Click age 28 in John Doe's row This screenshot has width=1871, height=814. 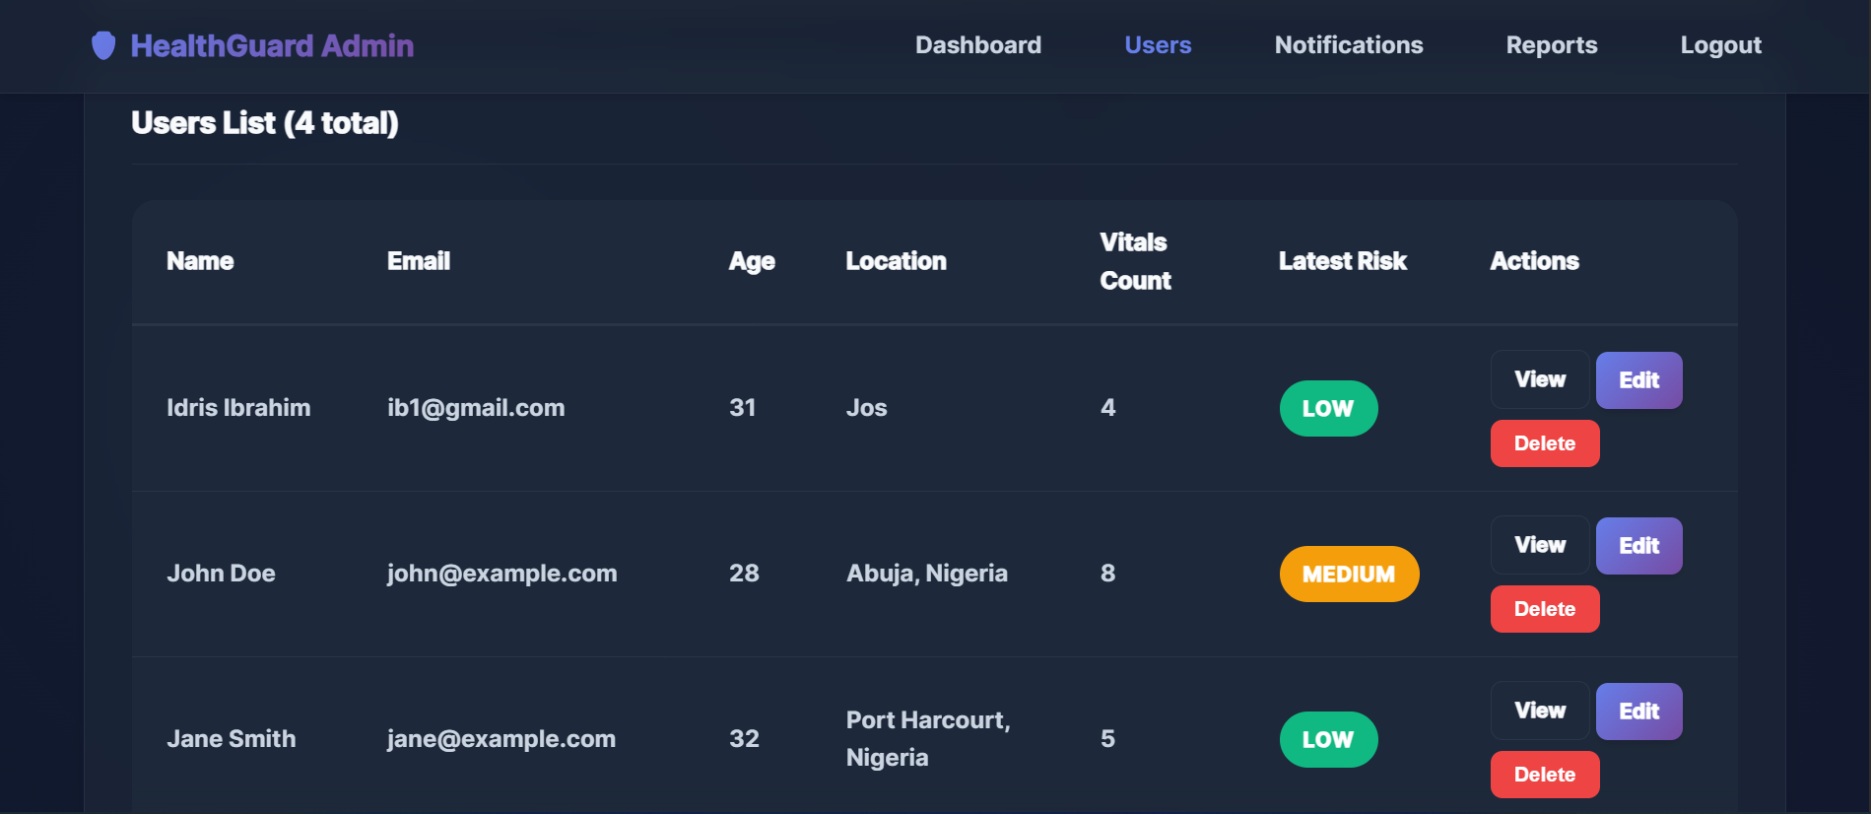pos(744,574)
